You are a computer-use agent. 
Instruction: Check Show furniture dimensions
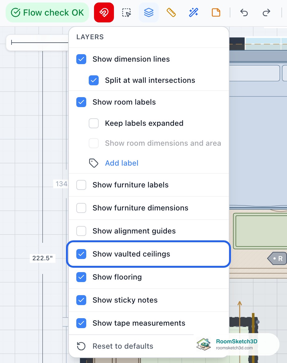pos(81,208)
